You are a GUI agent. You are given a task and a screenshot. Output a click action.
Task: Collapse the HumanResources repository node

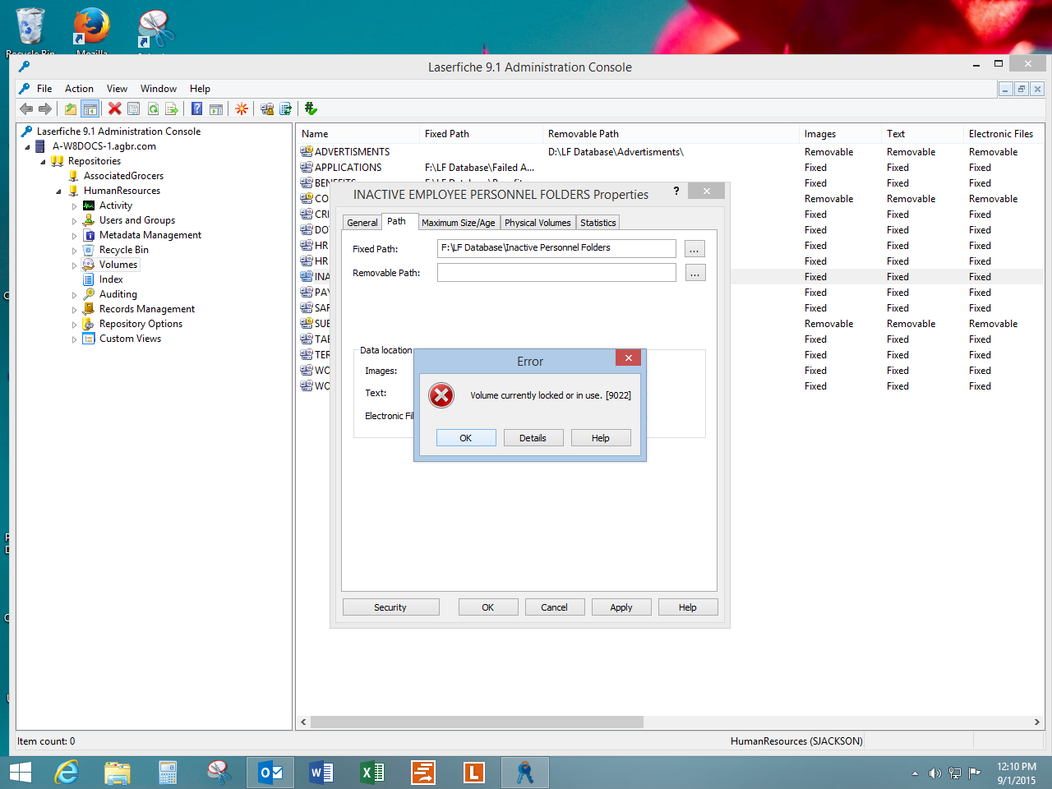point(58,191)
